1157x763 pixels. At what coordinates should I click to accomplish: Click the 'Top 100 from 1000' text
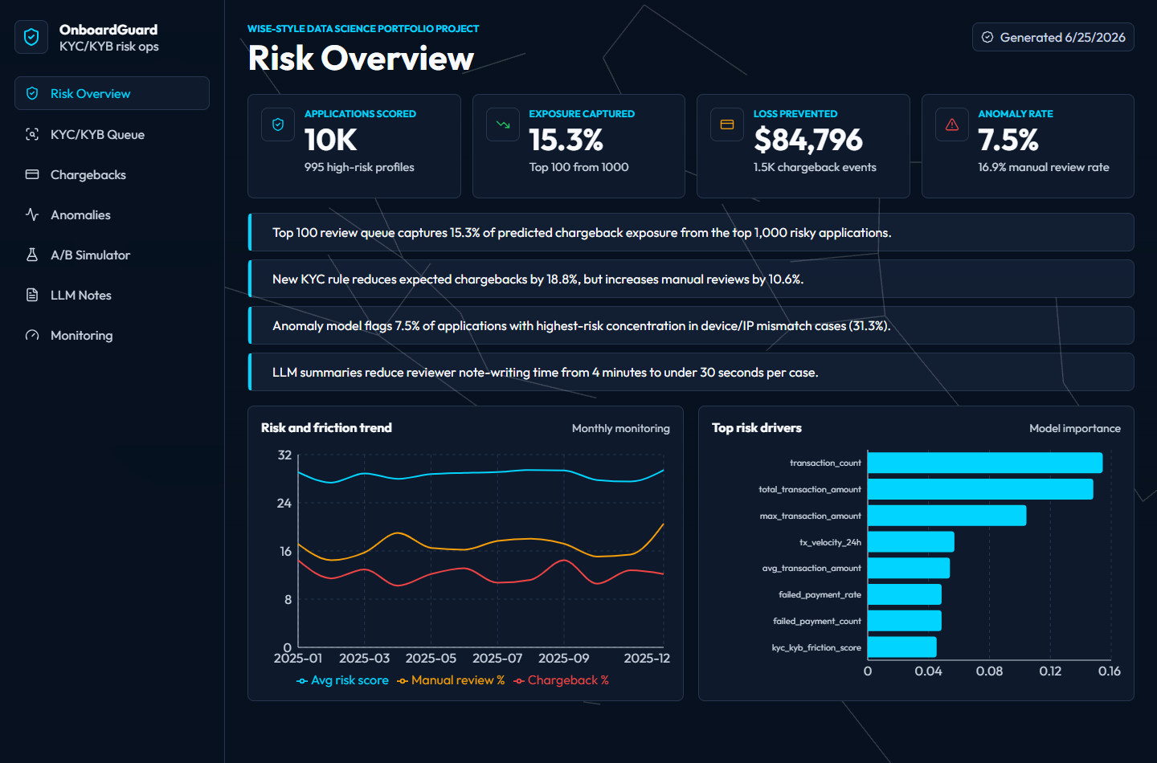point(578,167)
